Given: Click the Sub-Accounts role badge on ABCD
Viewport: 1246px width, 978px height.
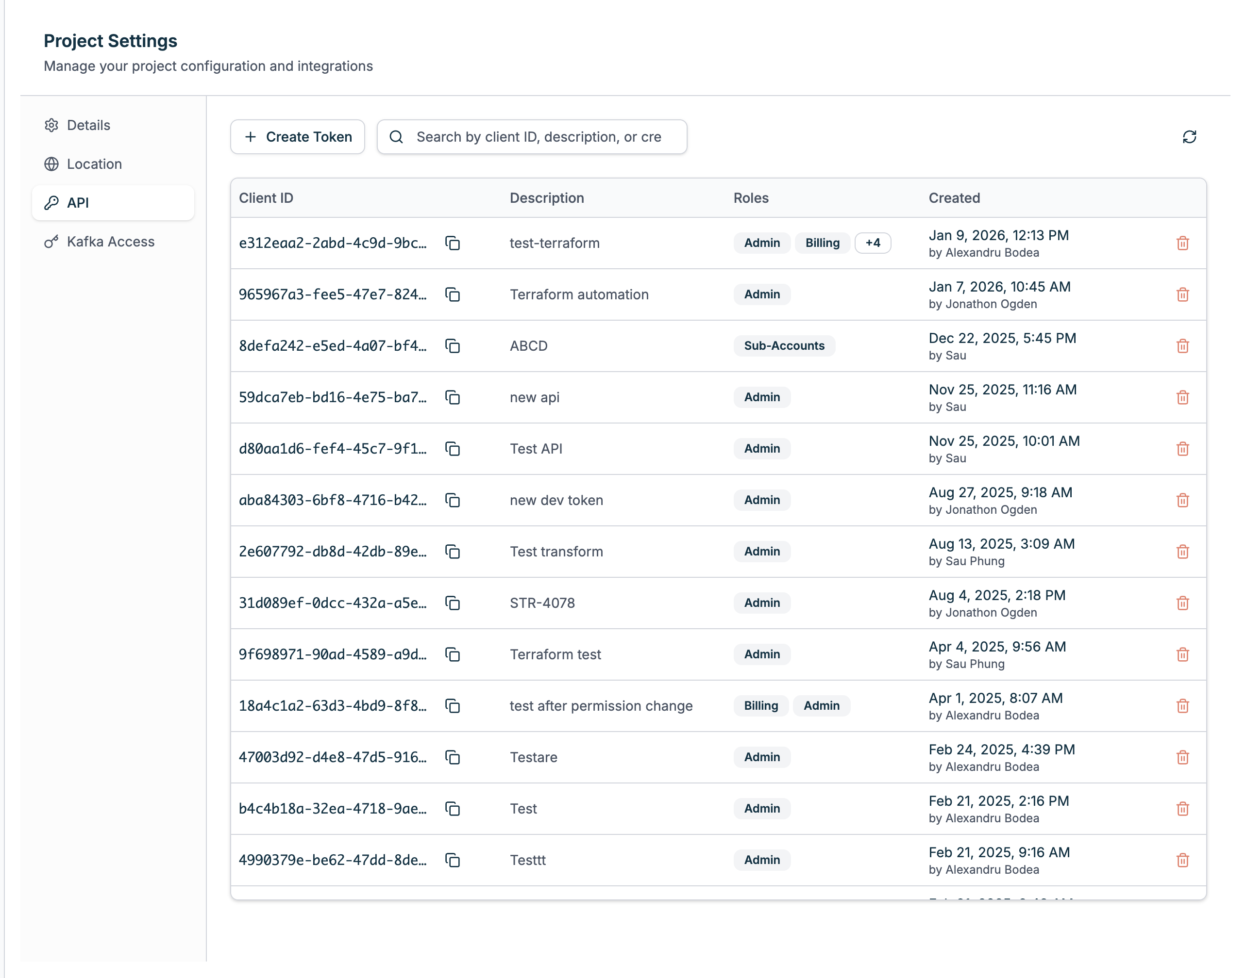Looking at the screenshot, I should click(x=784, y=345).
